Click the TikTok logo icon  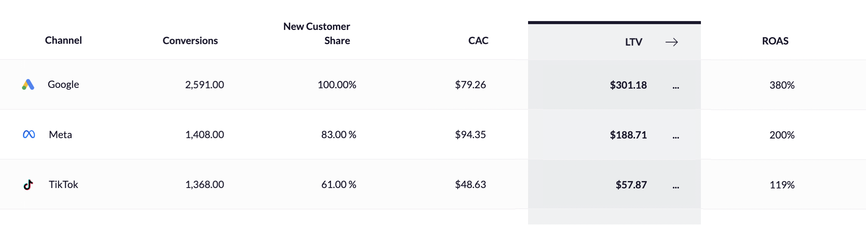[x=28, y=185]
